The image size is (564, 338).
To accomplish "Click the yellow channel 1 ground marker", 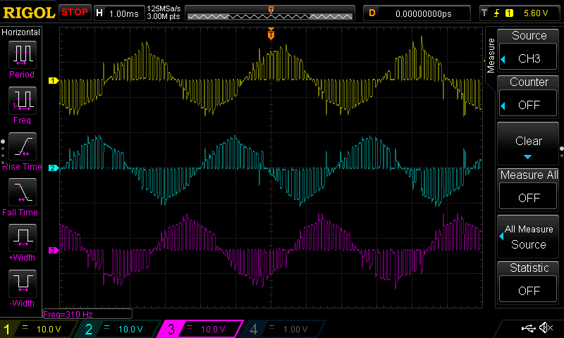I will coord(54,81).
